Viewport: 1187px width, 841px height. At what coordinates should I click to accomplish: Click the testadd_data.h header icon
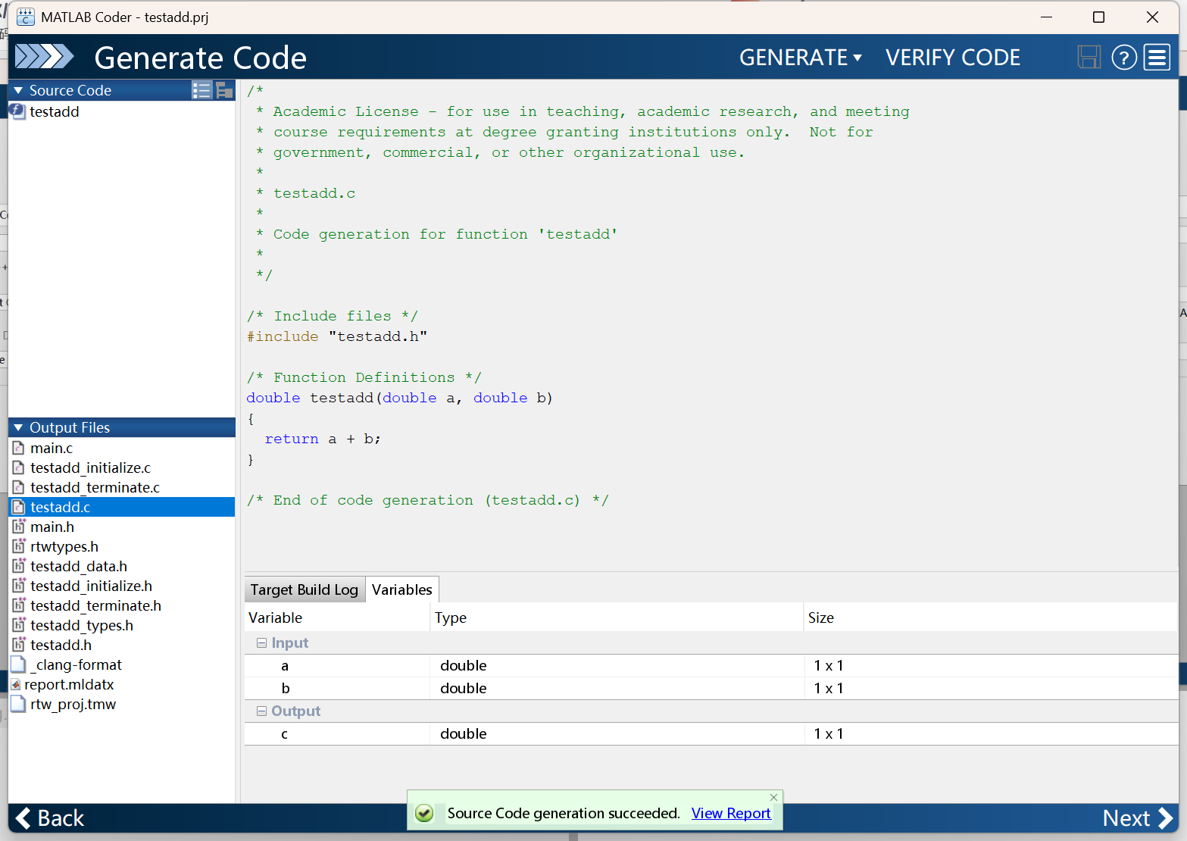[19, 566]
